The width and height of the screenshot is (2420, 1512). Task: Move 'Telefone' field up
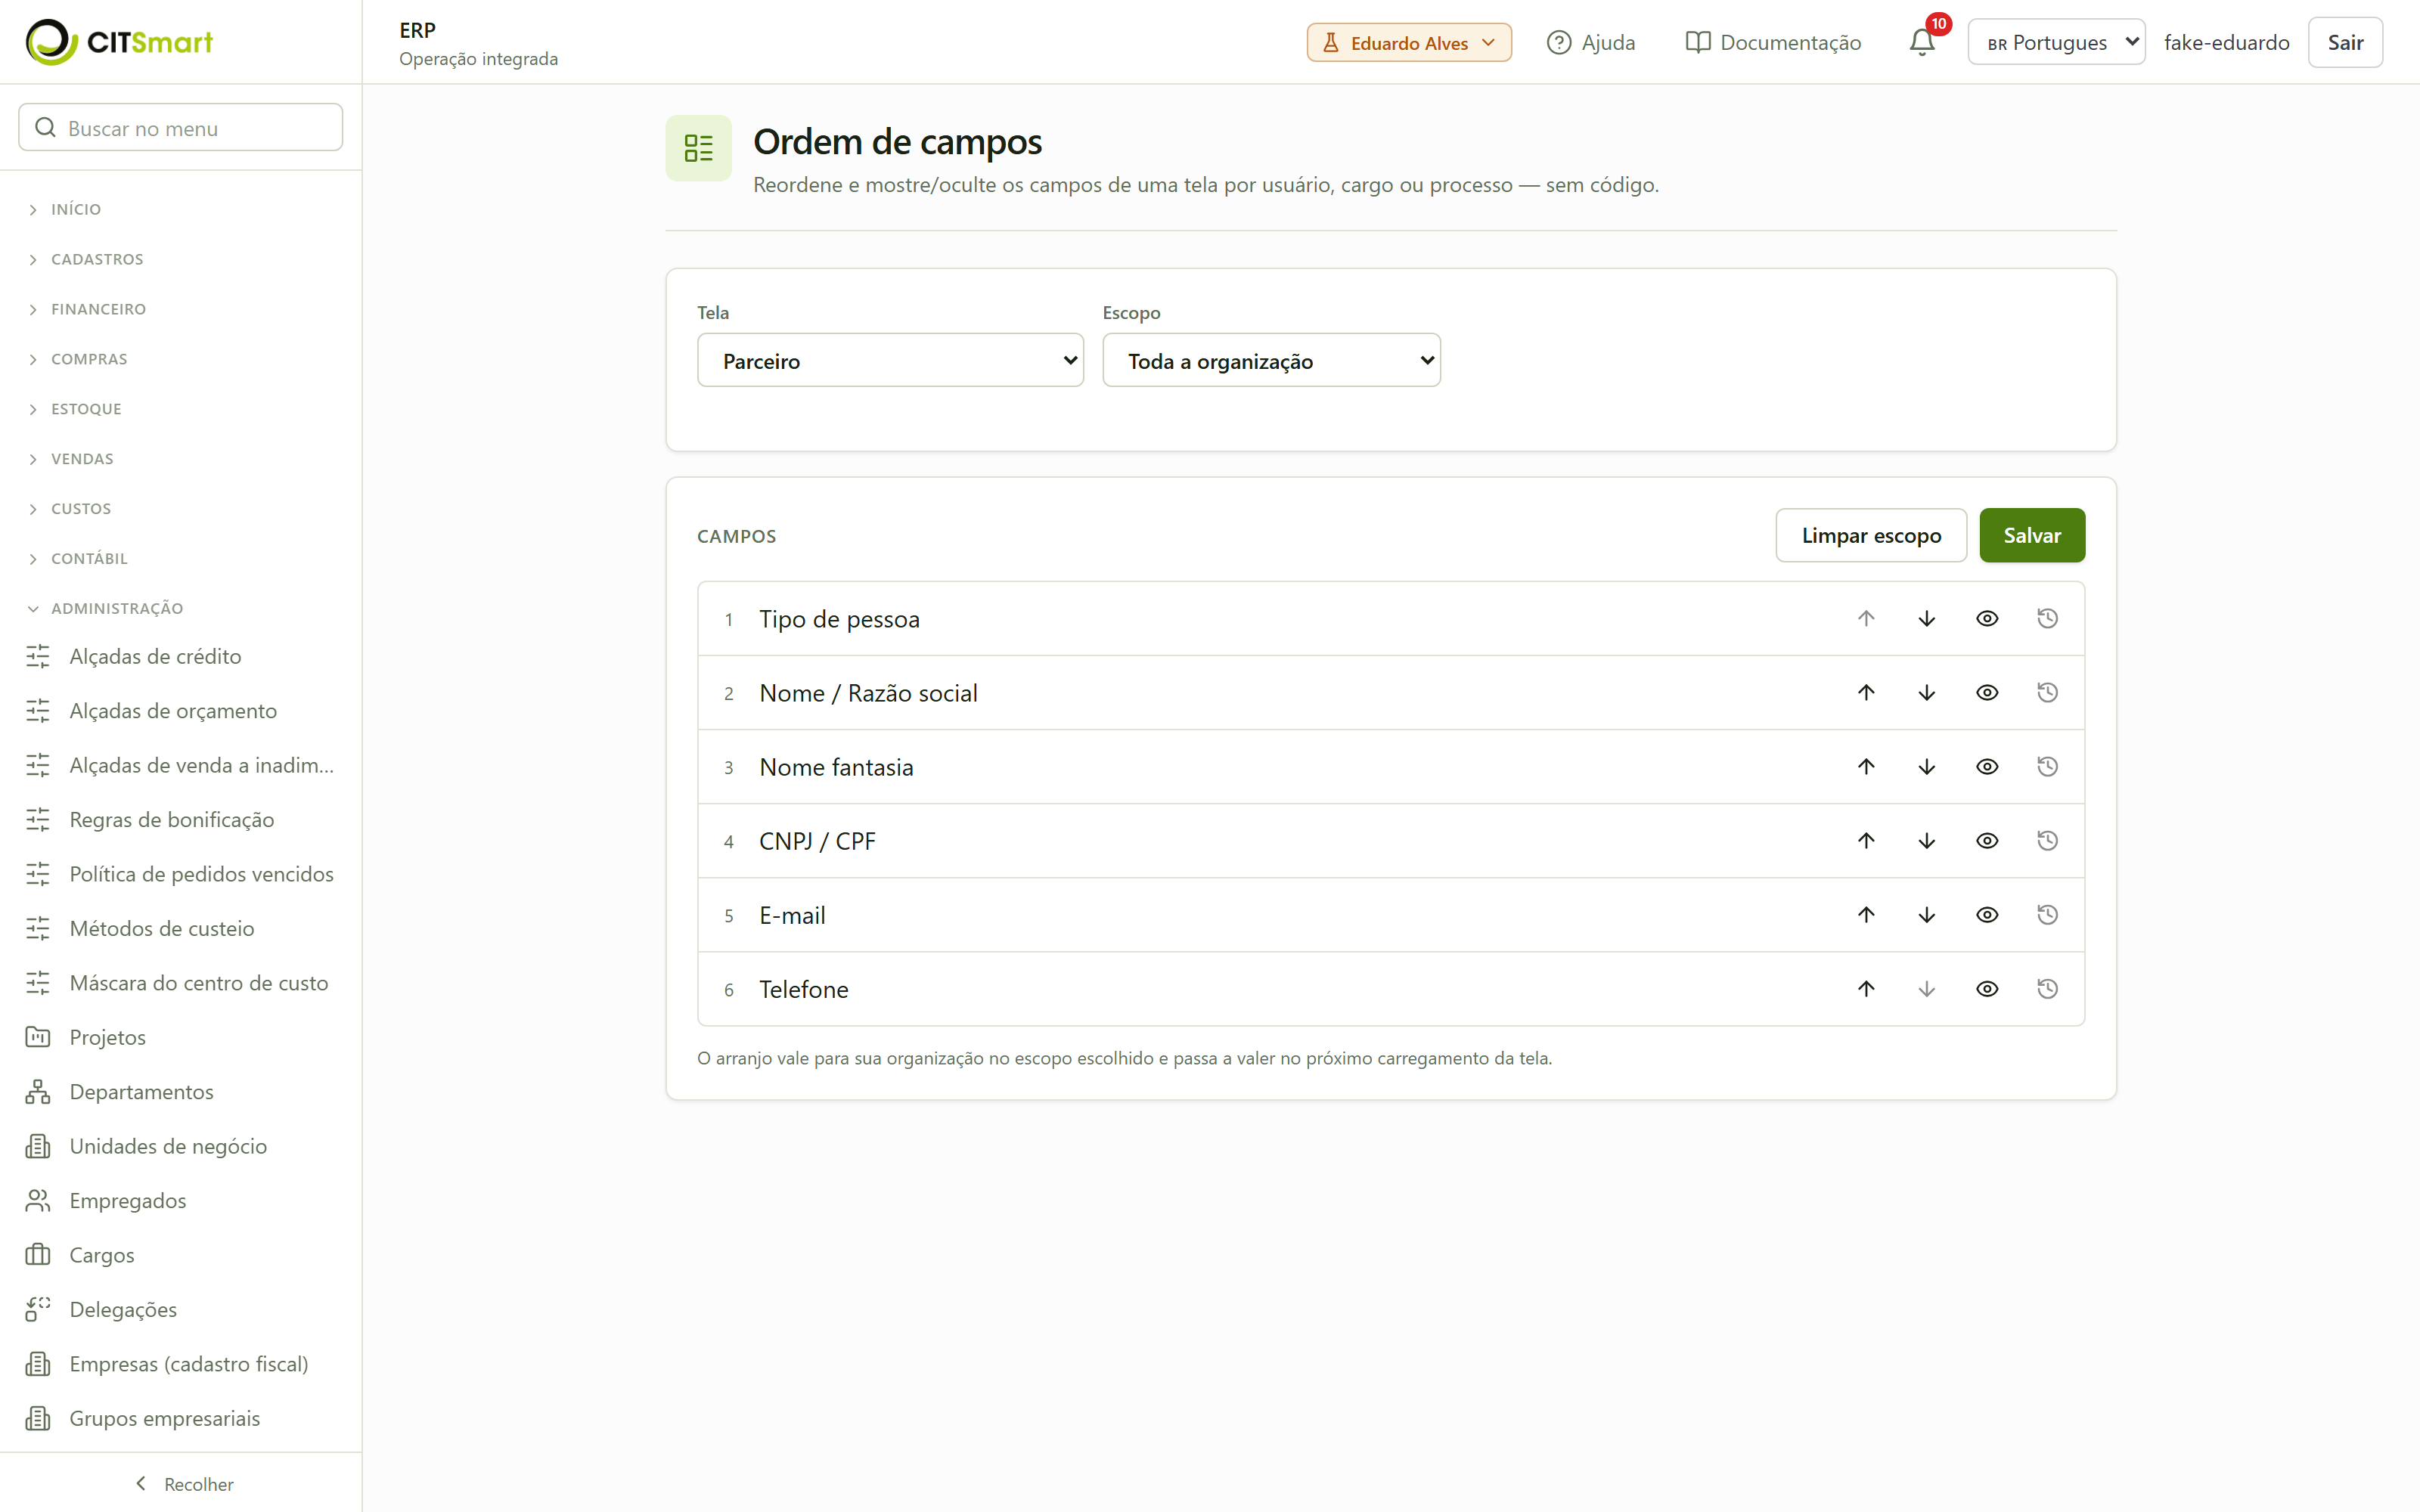(x=1866, y=989)
